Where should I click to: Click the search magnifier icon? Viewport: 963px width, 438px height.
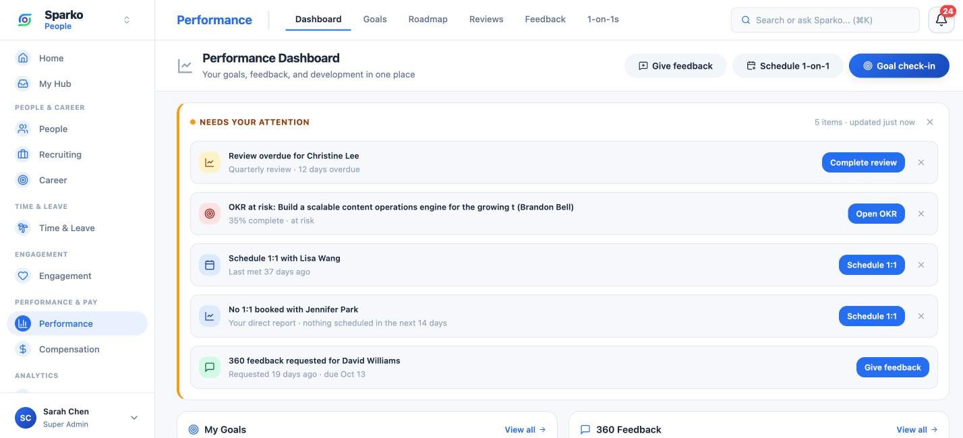746,20
